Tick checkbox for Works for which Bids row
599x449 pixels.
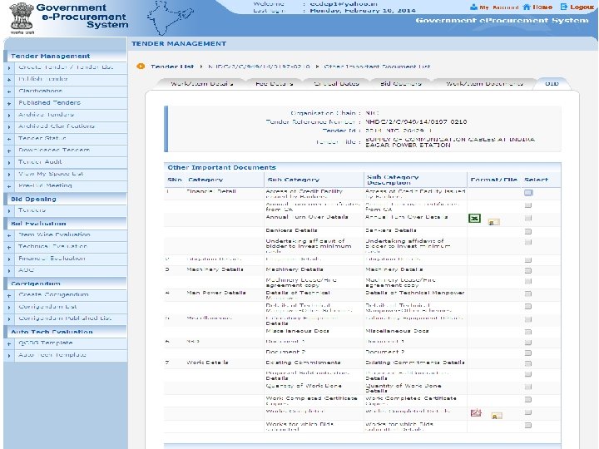click(528, 425)
